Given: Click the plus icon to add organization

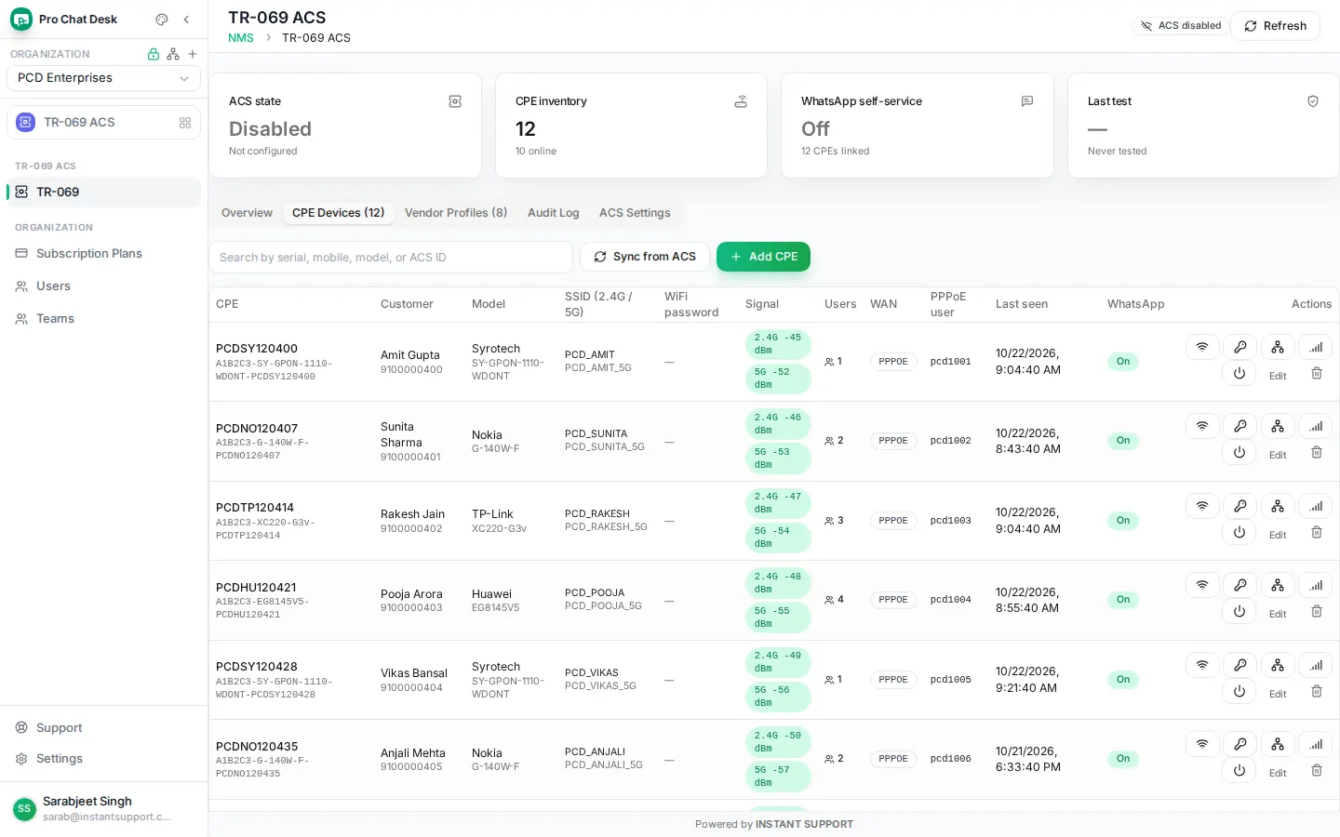Looking at the screenshot, I should click(193, 54).
